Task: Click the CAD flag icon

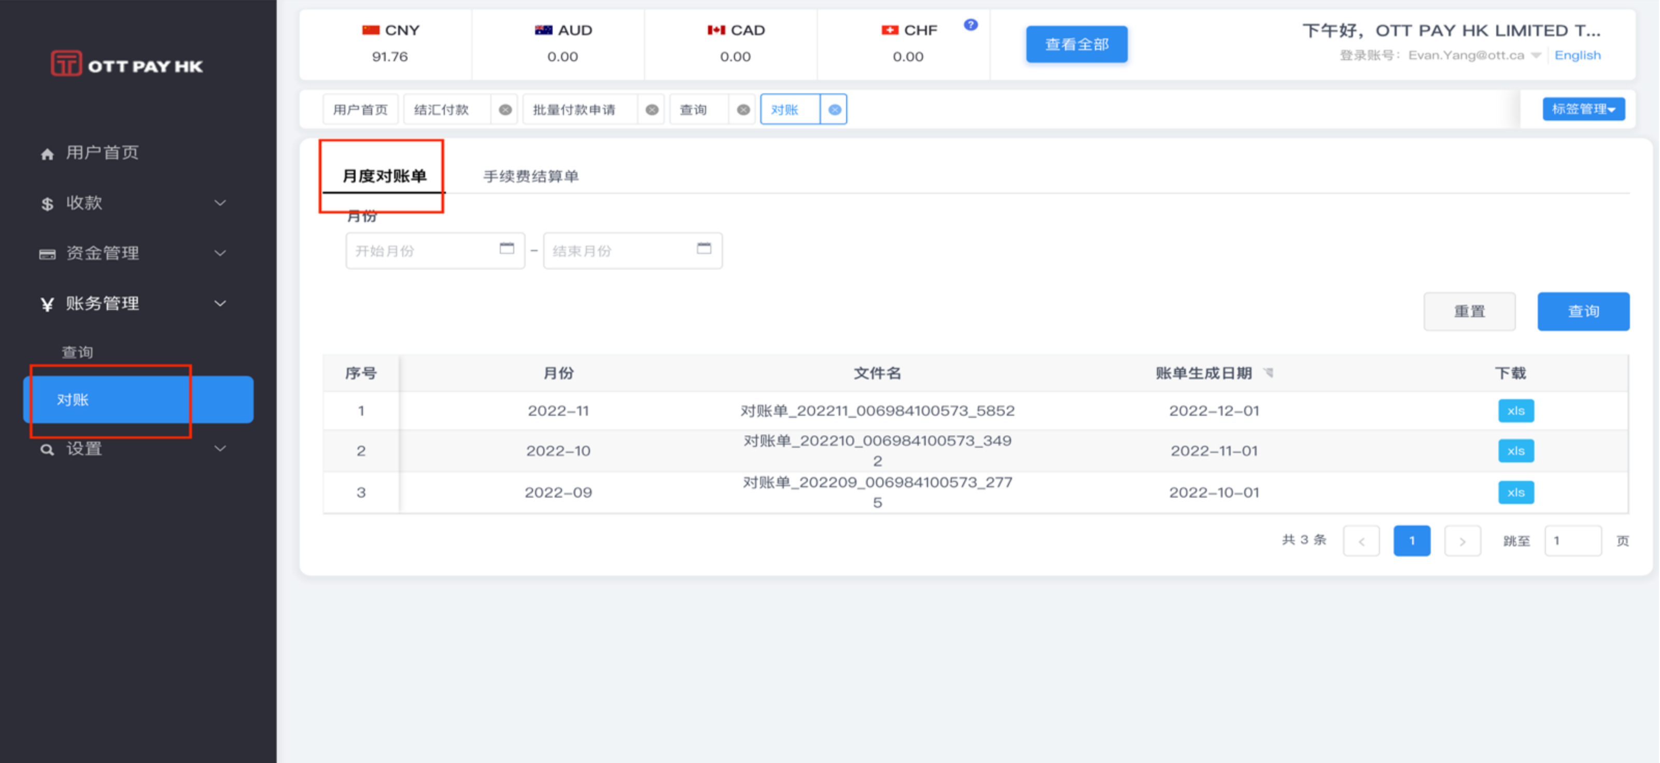Action: pos(716,30)
